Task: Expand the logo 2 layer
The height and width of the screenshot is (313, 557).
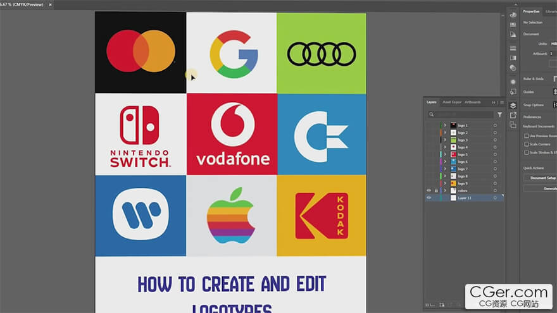Action: 445,132
